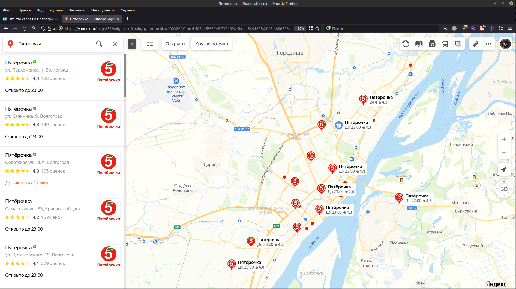Open the Закладки menu

[x=77, y=10]
